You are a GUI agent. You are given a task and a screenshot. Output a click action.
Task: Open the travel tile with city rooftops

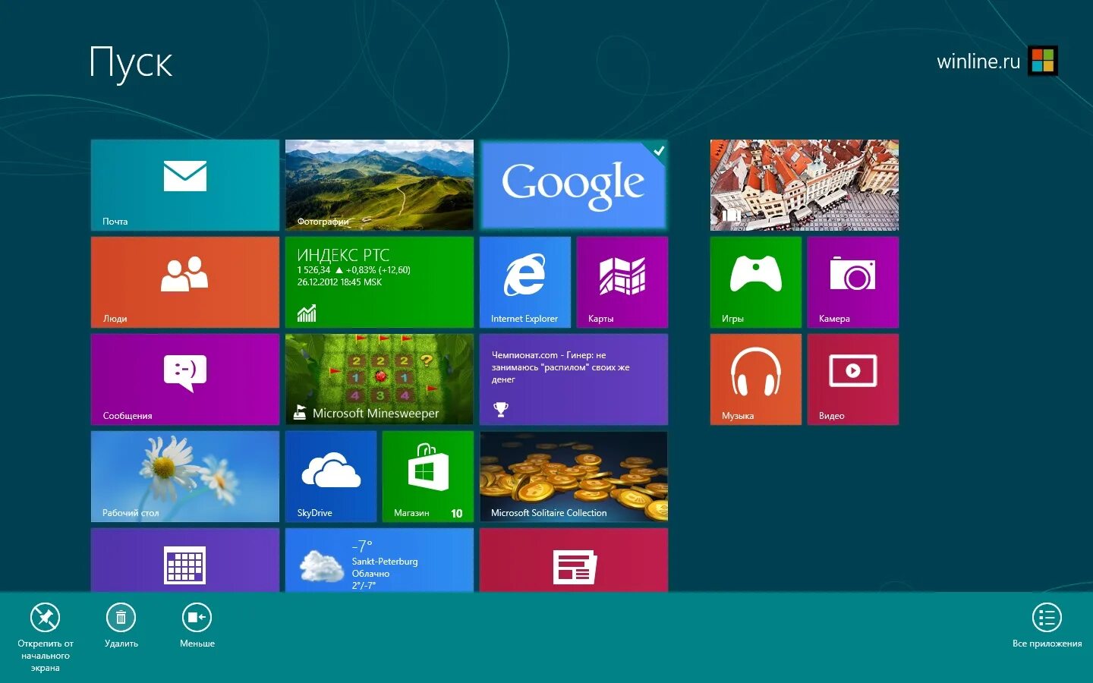(x=805, y=185)
